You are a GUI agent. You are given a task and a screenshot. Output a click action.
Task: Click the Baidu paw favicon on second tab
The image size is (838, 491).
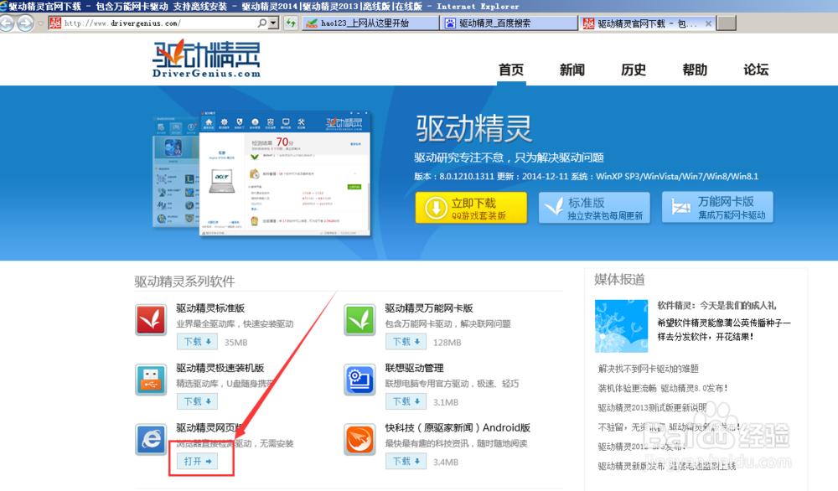pos(451,23)
